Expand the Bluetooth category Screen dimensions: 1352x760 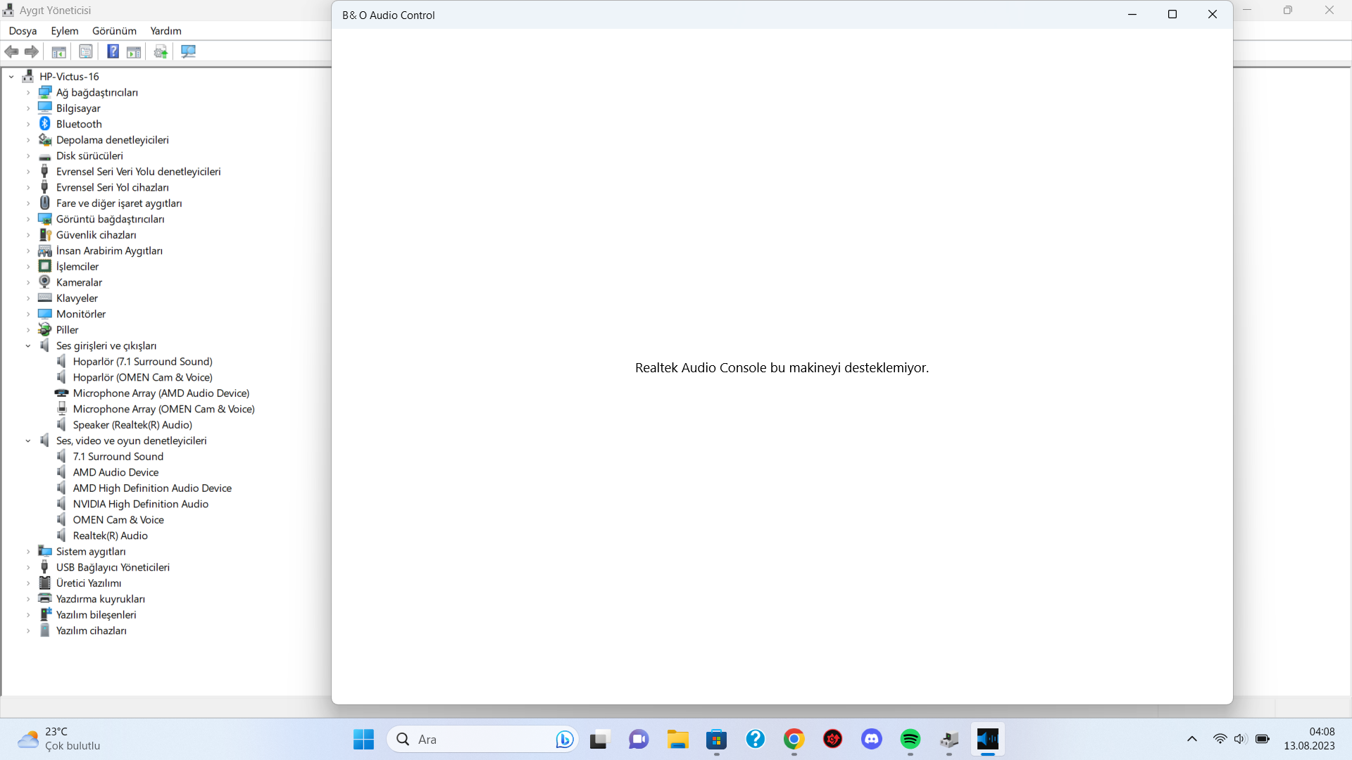point(28,125)
